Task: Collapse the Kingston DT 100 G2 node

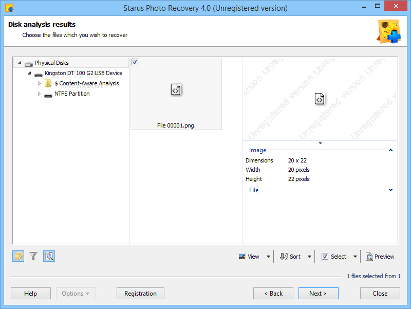Action: pos(29,73)
